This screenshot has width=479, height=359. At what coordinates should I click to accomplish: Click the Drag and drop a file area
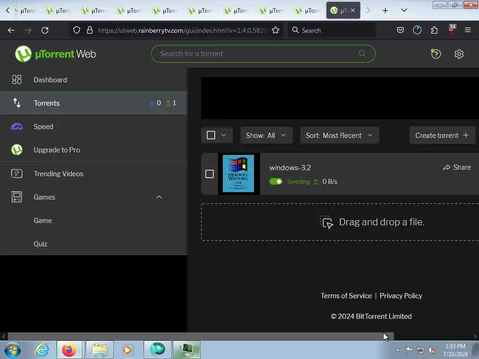(340, 222)
